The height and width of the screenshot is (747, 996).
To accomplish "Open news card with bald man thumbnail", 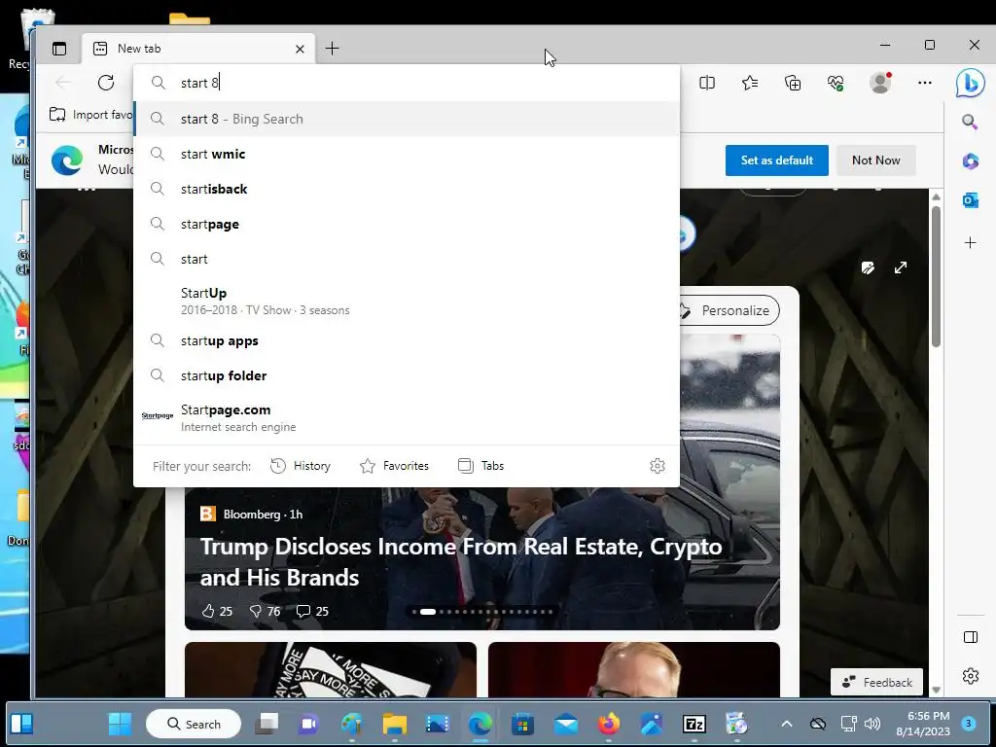I will tap(634, 669).
